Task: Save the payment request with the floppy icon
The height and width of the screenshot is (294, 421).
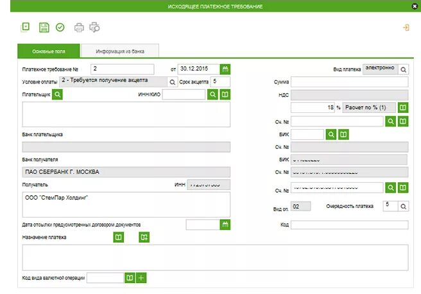Action: pyautogui.click(x=44, y=28)
